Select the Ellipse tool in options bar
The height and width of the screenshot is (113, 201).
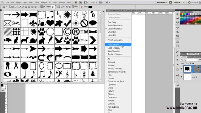pos(32,7)
